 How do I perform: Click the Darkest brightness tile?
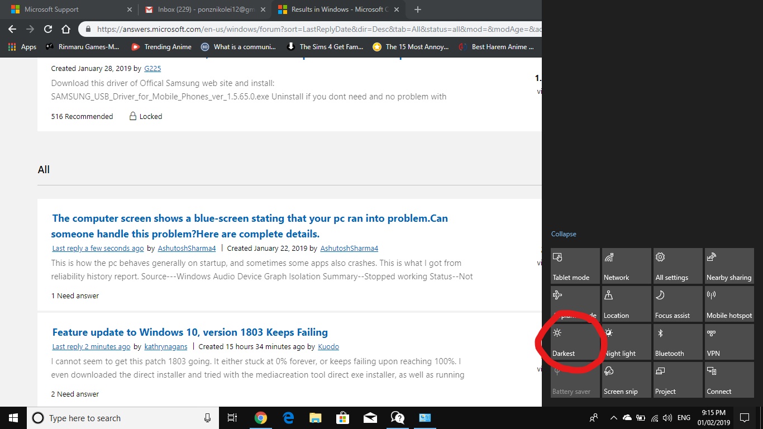point(575,342)
